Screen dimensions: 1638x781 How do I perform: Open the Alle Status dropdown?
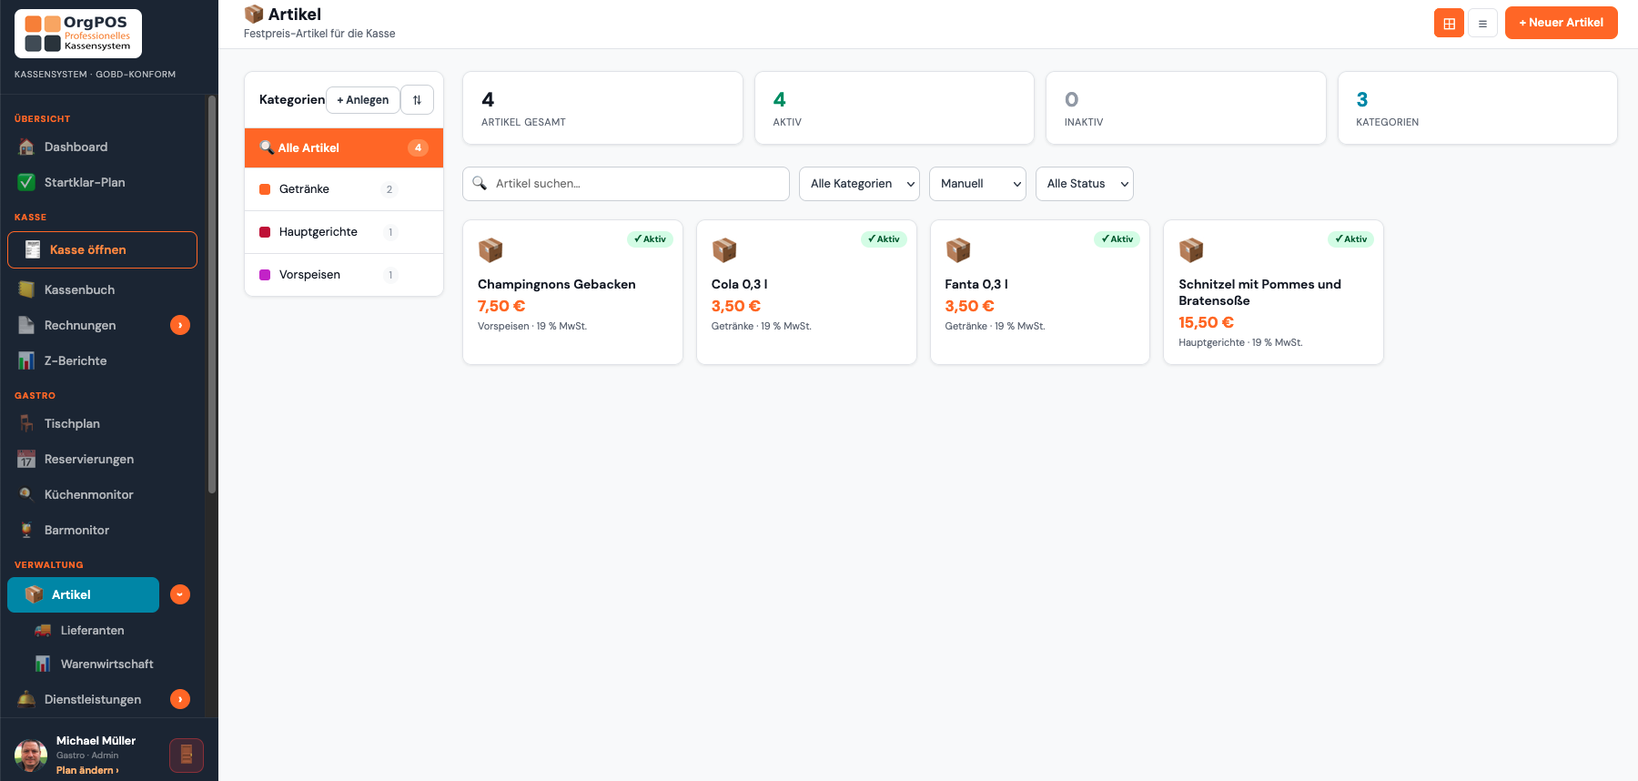point(1085,184)
